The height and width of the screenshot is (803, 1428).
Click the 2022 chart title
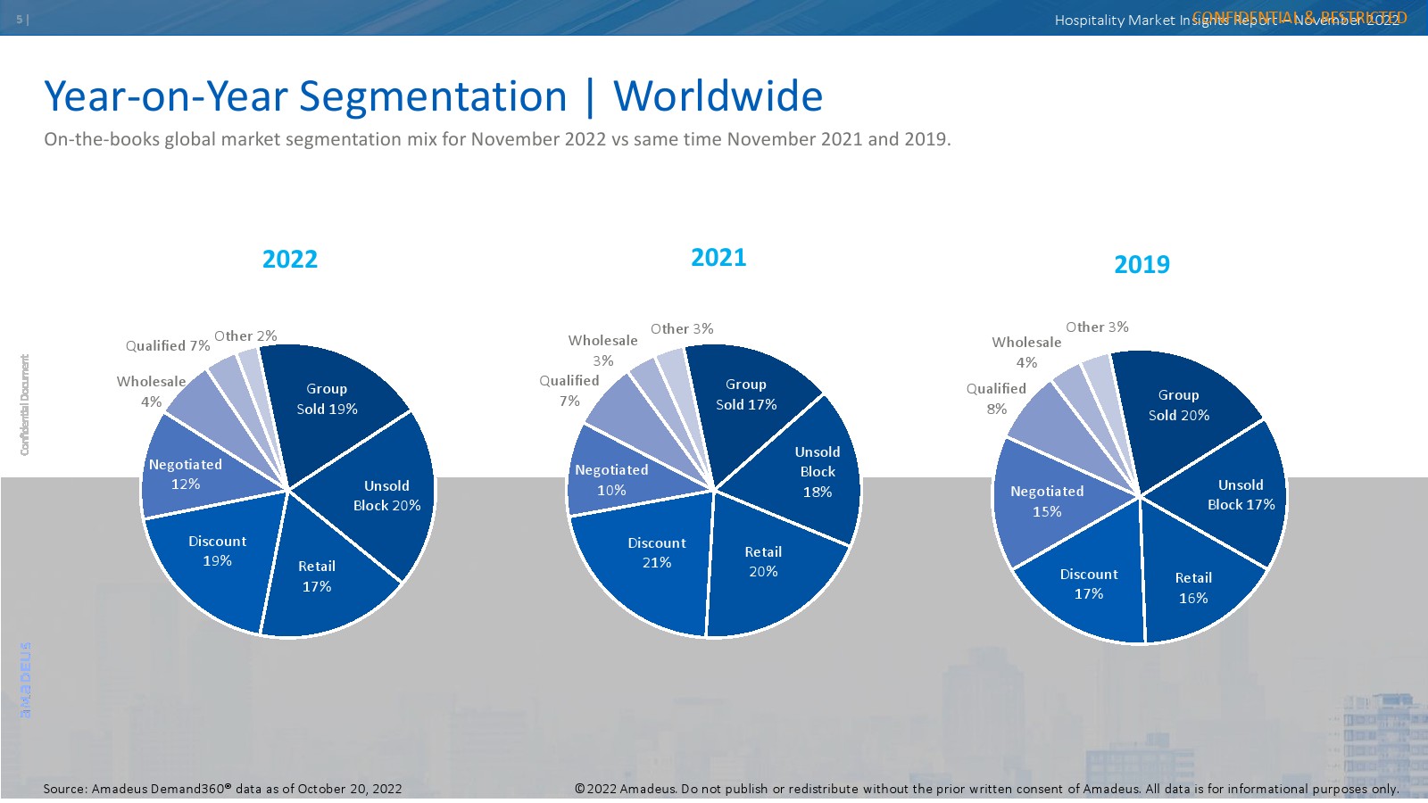(290, 260)
